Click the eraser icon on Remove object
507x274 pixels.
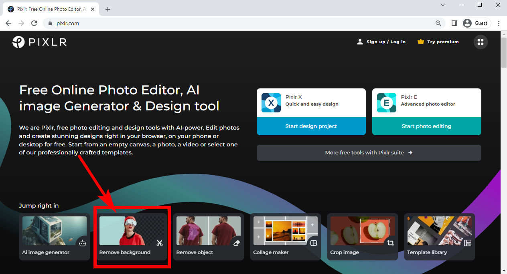coord(237,243)
